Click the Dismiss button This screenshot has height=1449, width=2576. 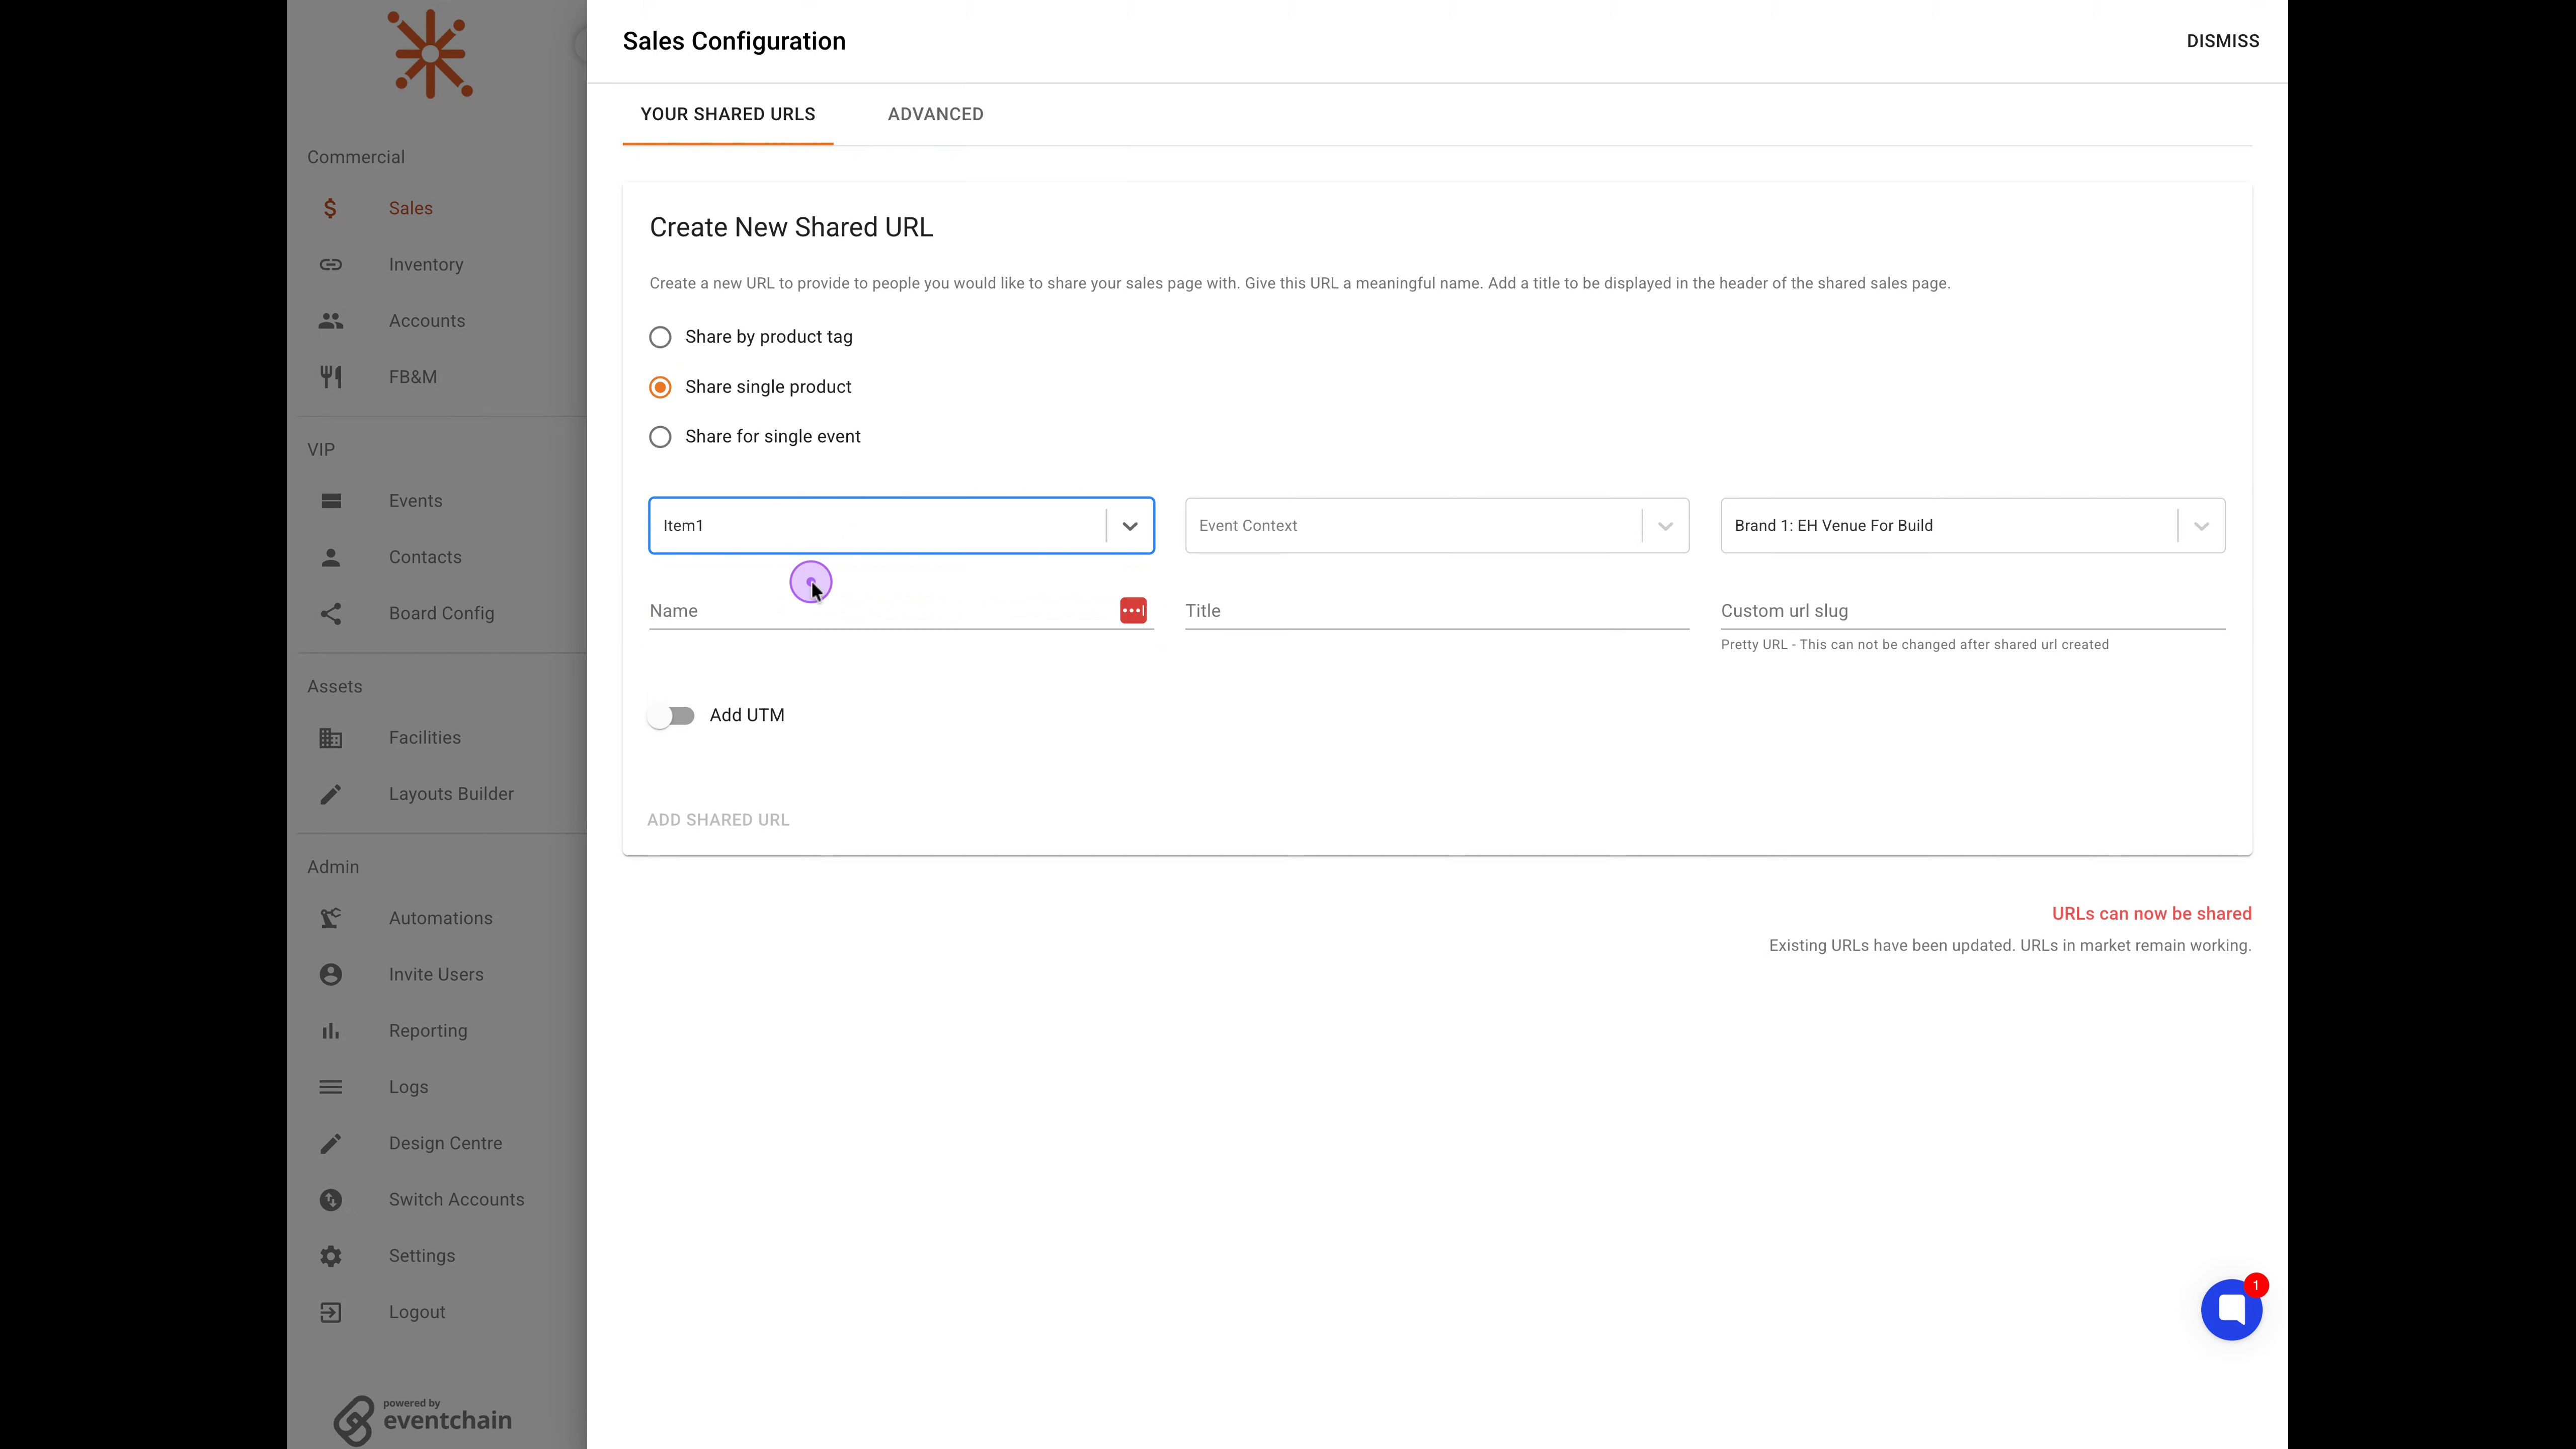[2222, 41]
